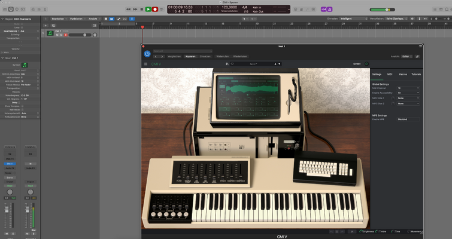Record-enable the Inst 1 track
Image resolution: width=452 pixels, height=239 pixels.
click(x=65, y=35)
